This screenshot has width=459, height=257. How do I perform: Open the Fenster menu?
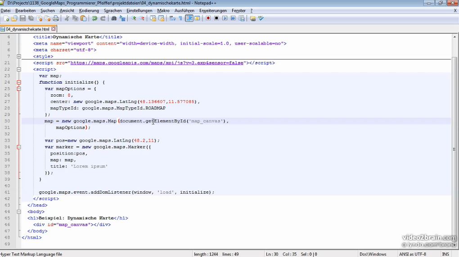(x=238, y=10)
